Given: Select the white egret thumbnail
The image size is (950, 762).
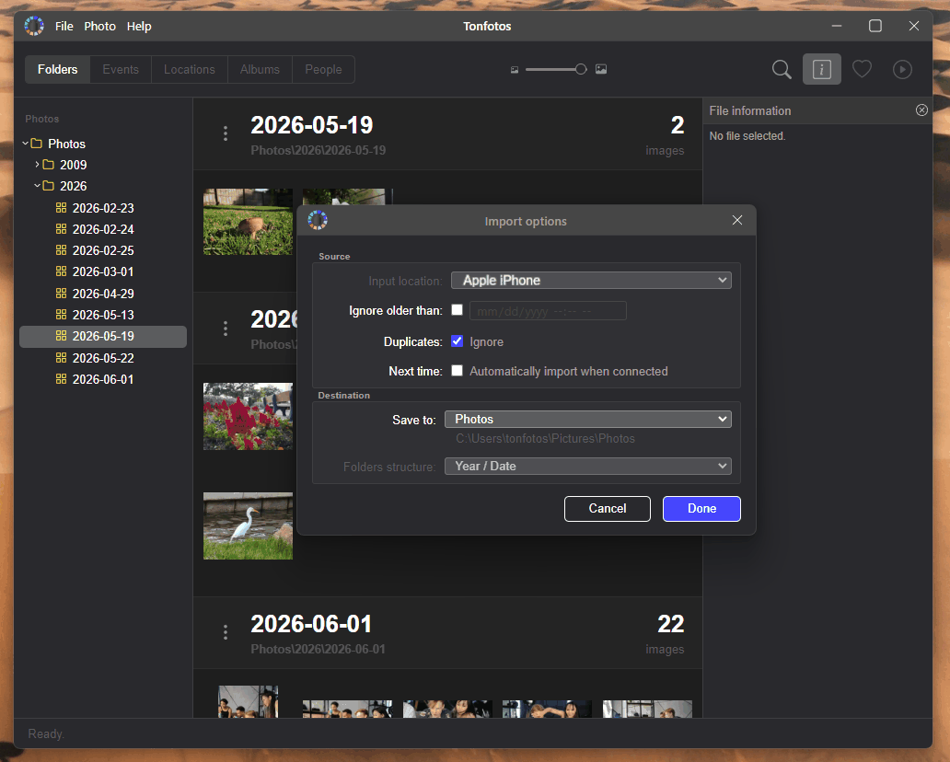Looking at the screenshot, I should (x=248, y=525).
